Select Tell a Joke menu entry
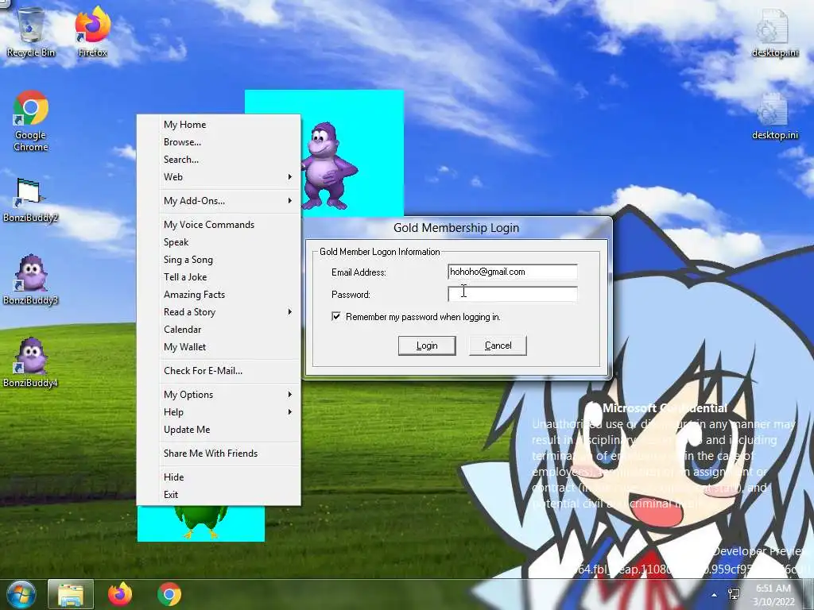 click(x=228, y=277)
